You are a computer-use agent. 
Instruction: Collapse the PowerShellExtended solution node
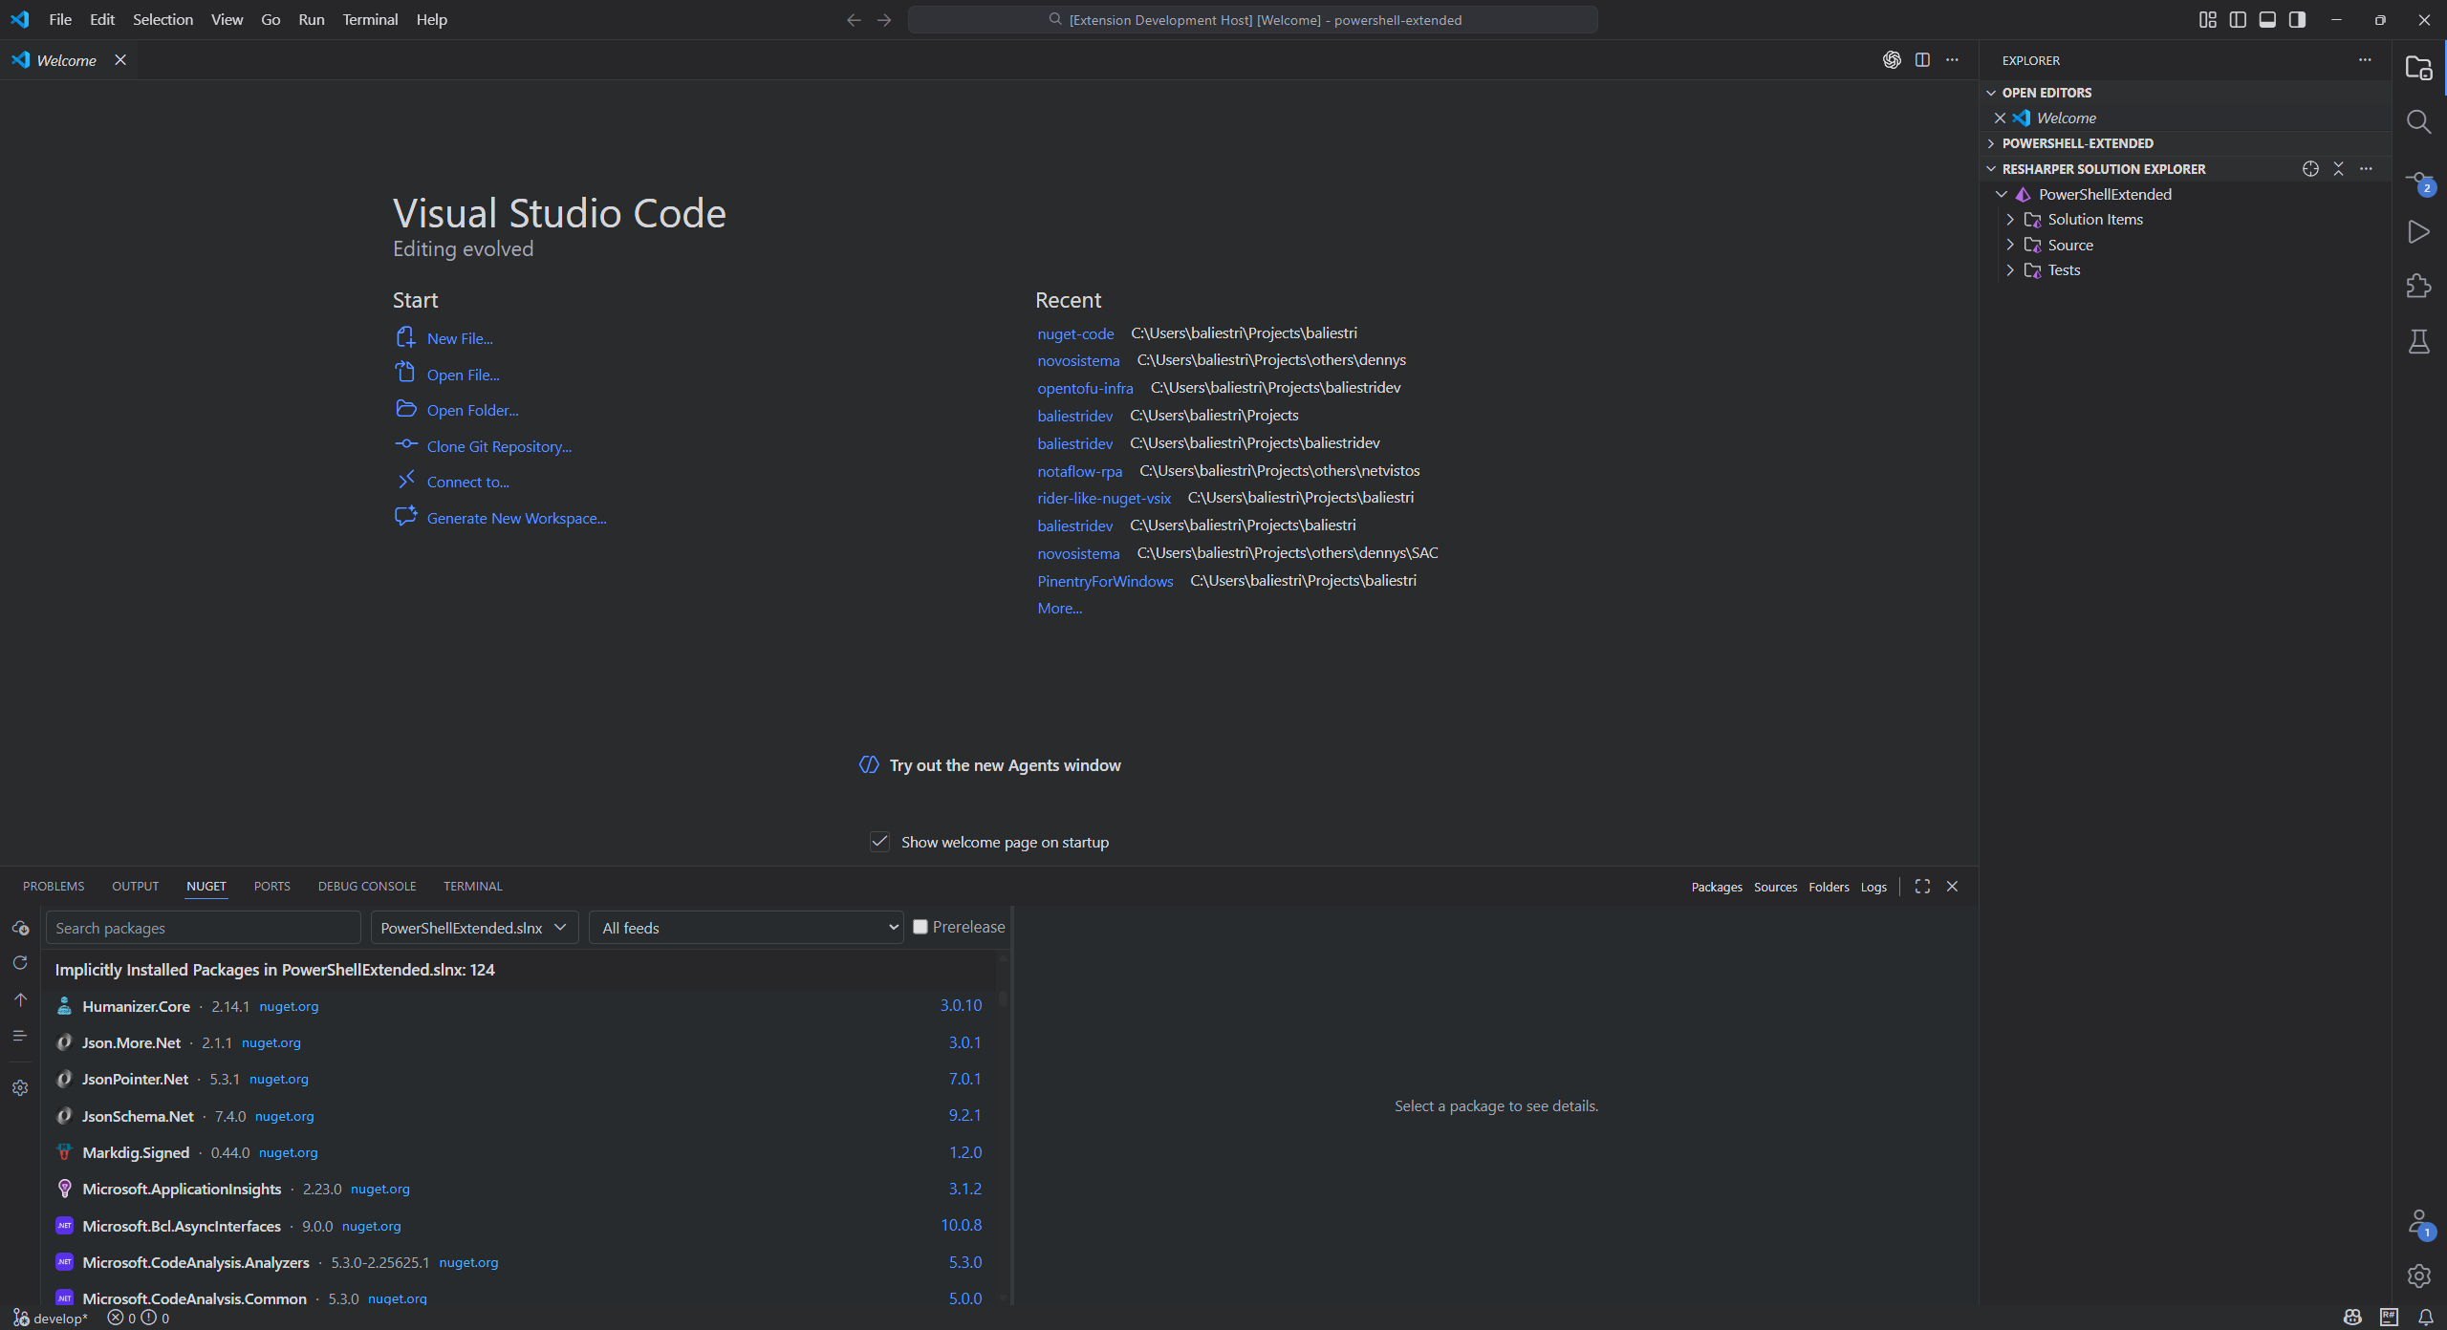click(x=2002, y=194)
